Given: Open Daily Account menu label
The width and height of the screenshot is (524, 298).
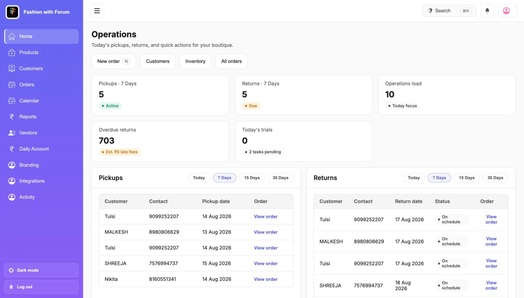Looking at the screenshot, I should (34, 149).
